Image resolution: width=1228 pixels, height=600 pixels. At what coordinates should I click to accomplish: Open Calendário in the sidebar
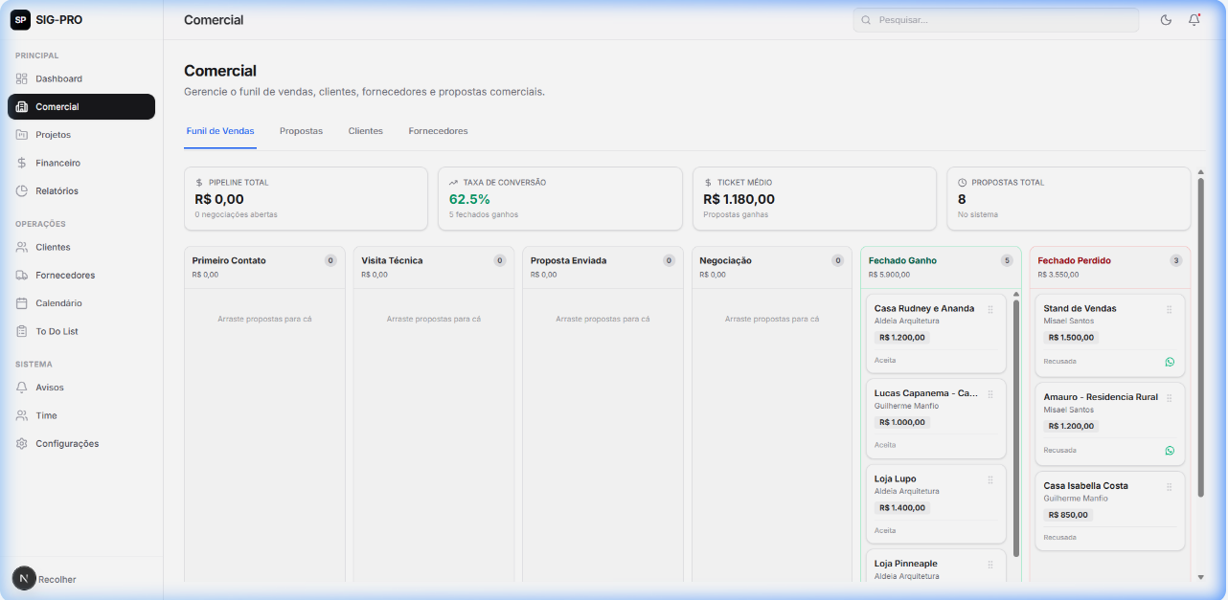click(x=58, y=303)
